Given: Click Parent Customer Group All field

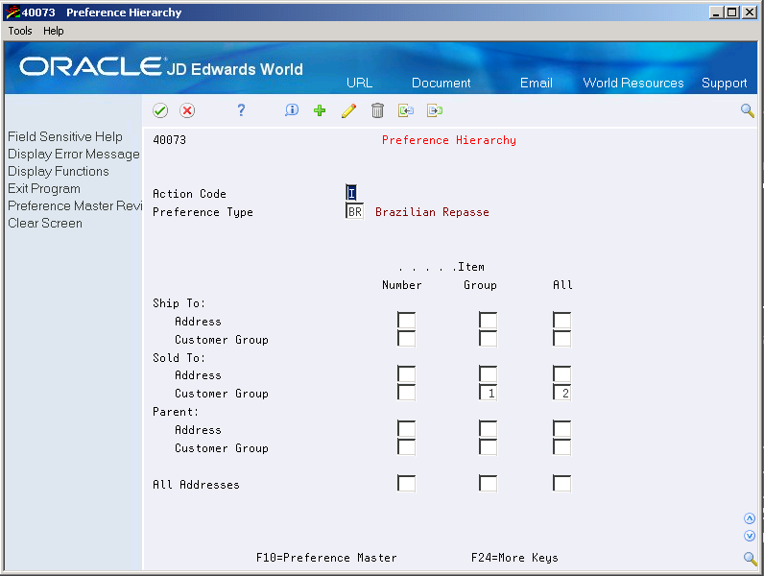Looking at the screenshot, I should click(x=561, y=447).
